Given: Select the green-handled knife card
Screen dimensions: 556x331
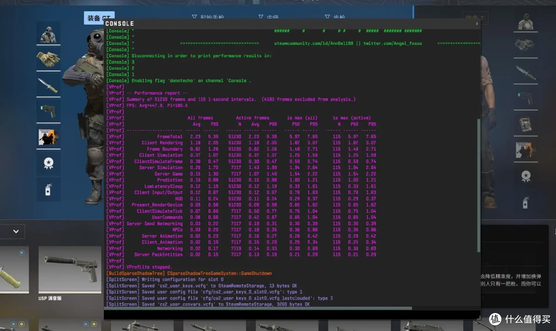Looking at the screenshot, I should [14, 270].
